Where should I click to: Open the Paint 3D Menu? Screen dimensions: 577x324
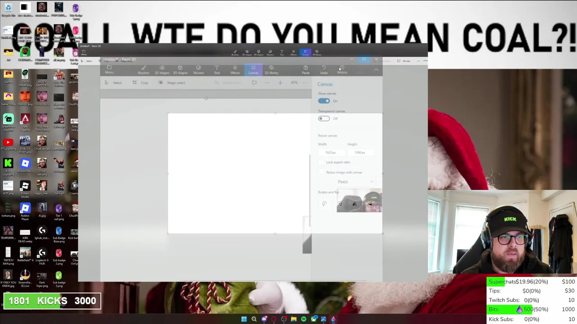pyautogui.click(x=109, y=70)
